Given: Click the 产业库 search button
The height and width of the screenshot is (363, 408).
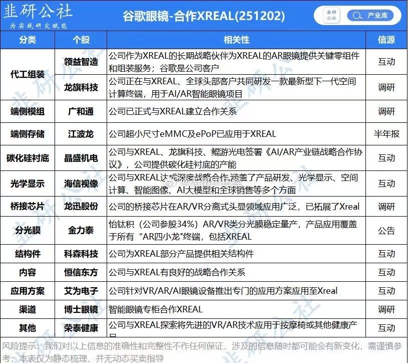Looking at the screenshot, I should (370, 16).
